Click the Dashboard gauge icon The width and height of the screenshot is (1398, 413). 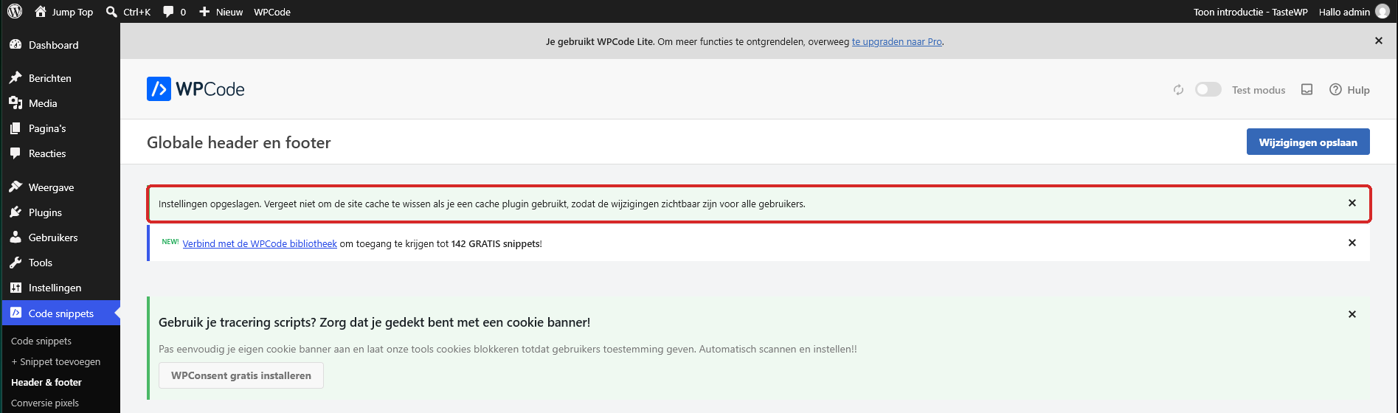[15, 45]
